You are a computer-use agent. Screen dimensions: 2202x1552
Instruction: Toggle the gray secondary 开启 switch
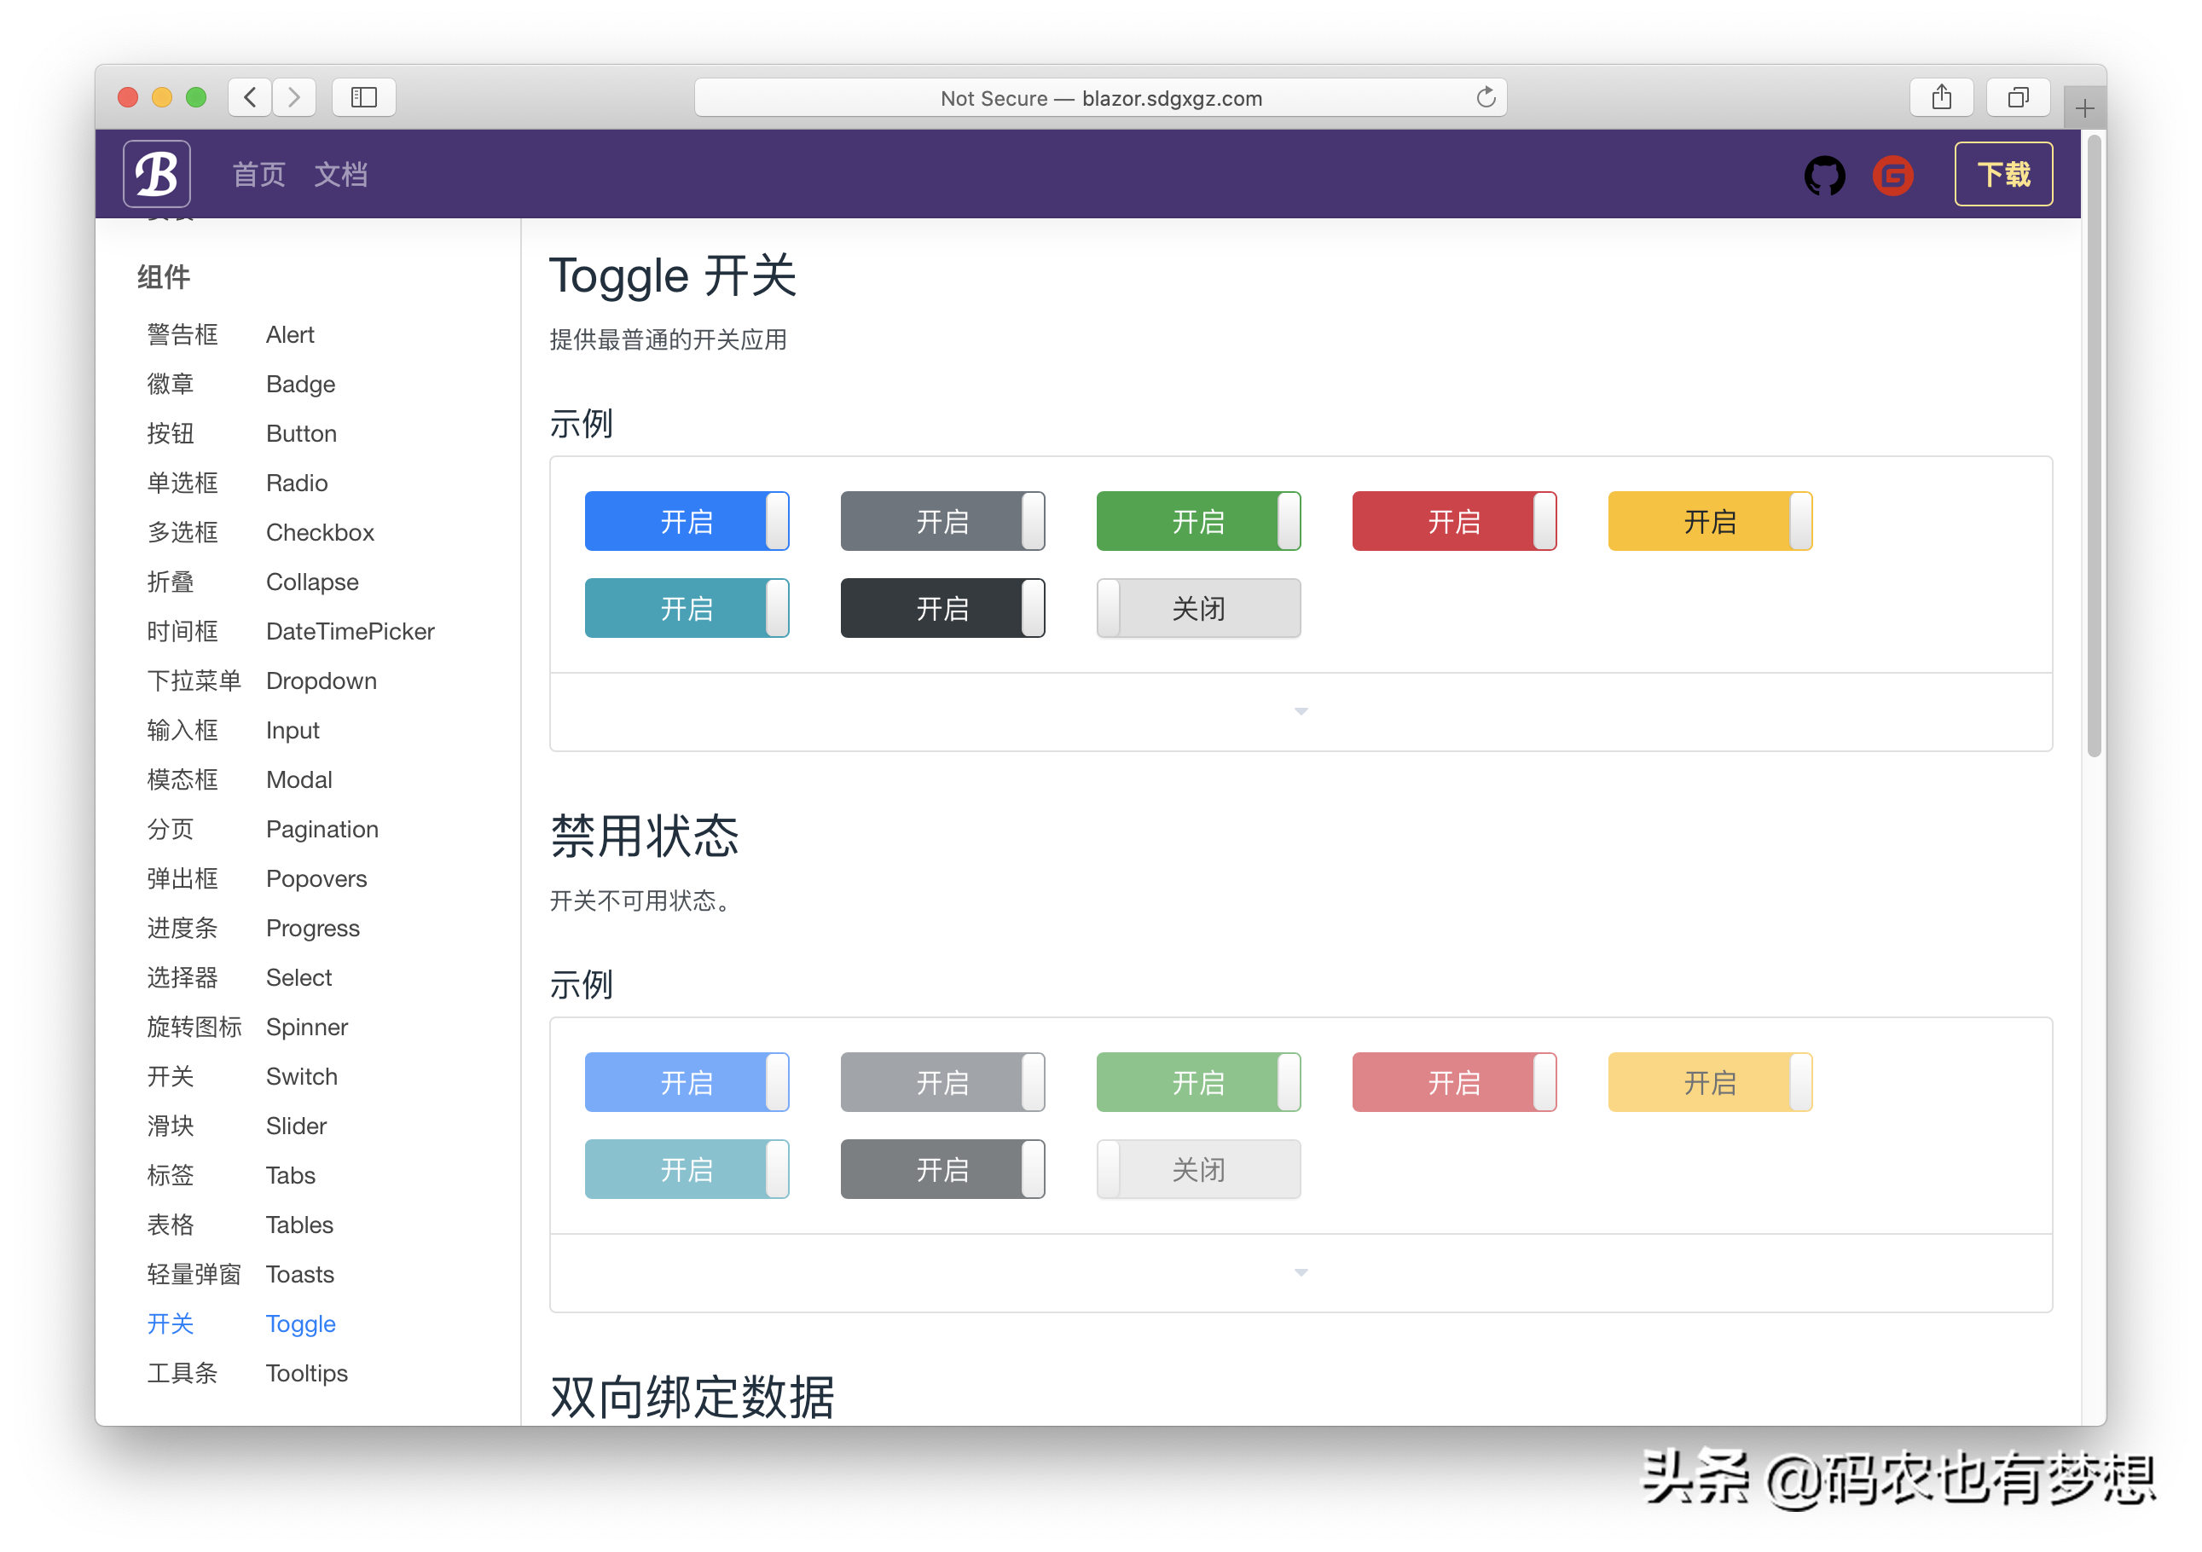(x=942, y=521)
